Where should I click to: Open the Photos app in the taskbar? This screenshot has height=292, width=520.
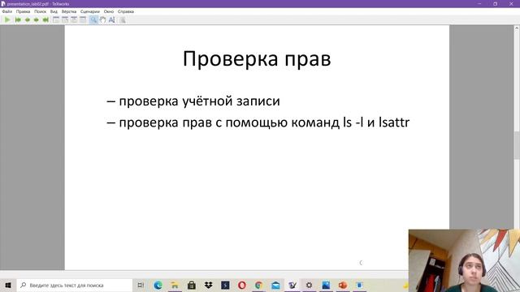click(326, 285)
